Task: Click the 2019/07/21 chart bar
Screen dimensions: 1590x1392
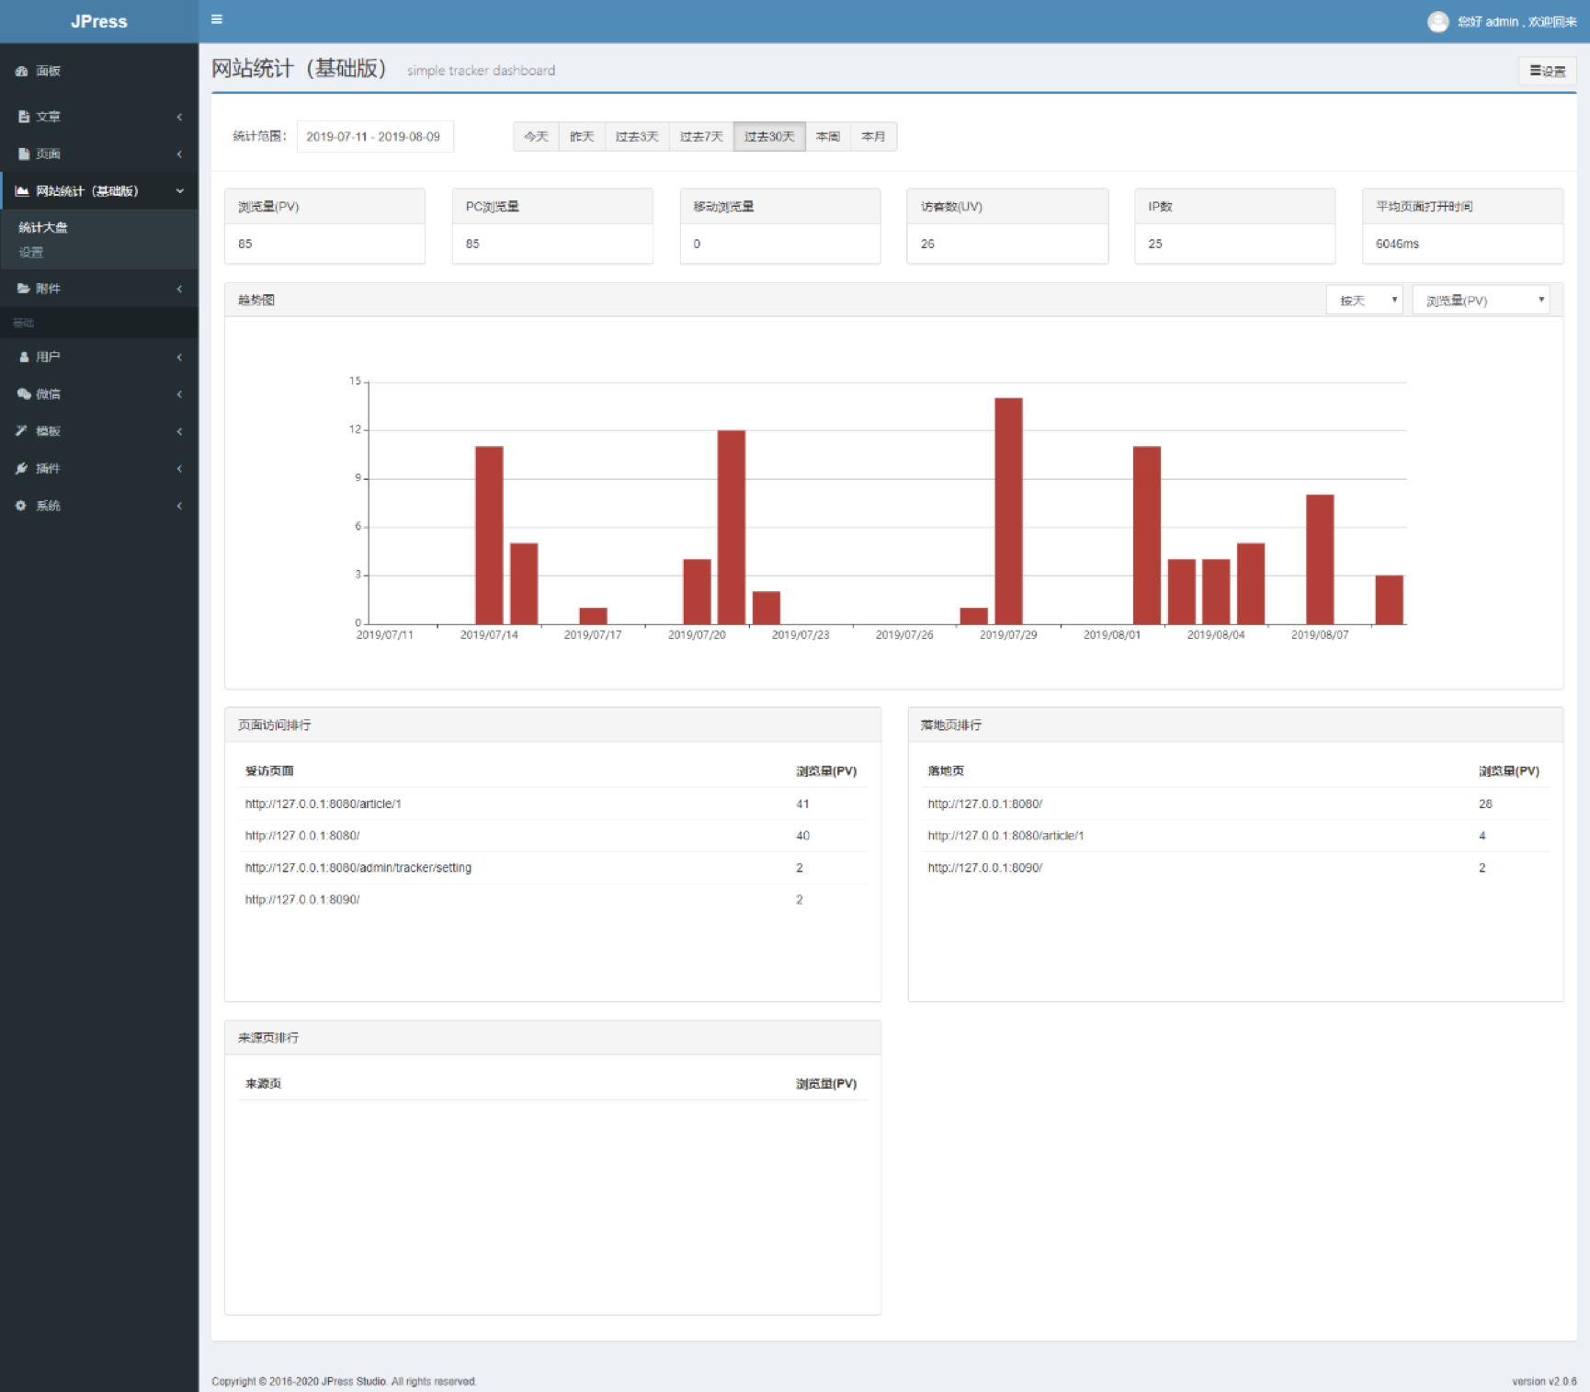Action: point(732,528)
